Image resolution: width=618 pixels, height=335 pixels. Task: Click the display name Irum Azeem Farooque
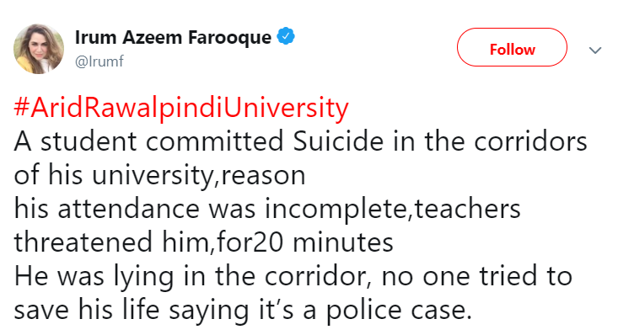coord(173,38)
